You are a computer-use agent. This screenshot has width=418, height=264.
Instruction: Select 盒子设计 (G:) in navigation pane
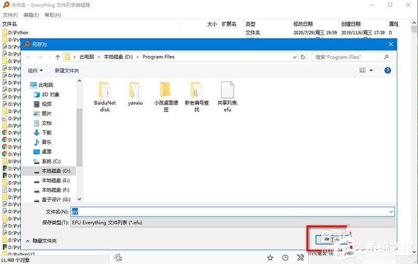pyautogui.click(x=52, y=200)
